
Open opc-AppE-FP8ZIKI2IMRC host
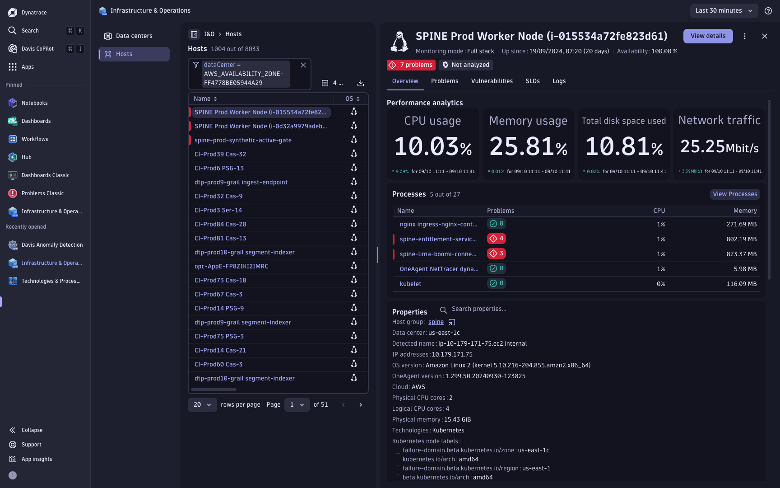[231, 267]
